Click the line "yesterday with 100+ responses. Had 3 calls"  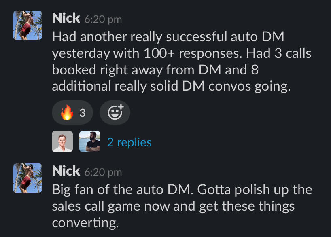click(x=181, y=53)
